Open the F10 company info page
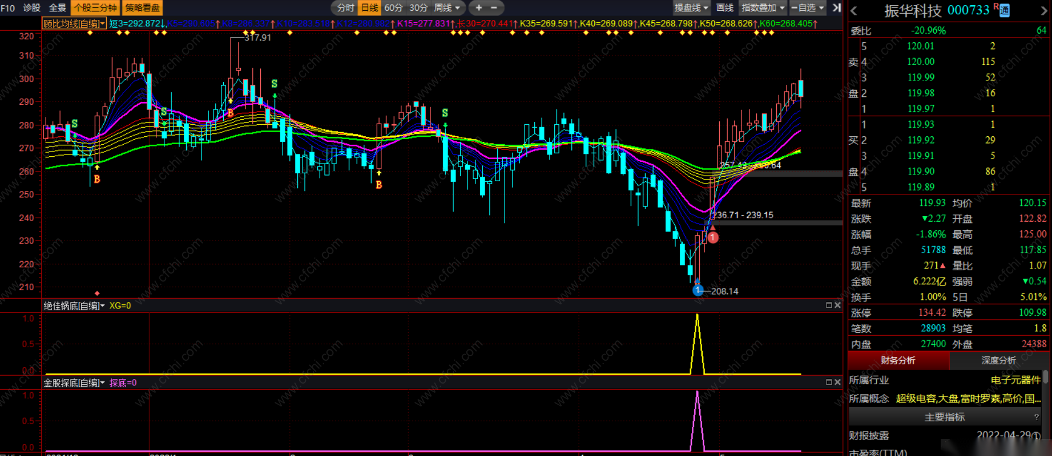 8,7
